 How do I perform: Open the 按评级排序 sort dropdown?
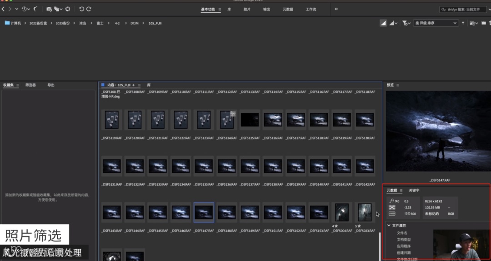pyautogui.click(x=436, y=23)
